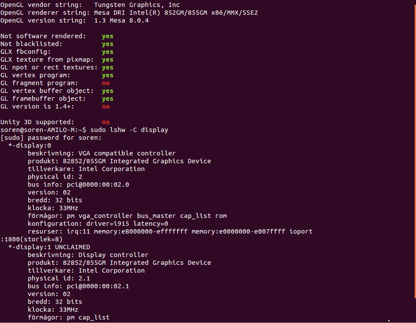Click the '[sudo] password for soren:' line
Viewport: 416px width, 323px height.
[x=51, y=138]
